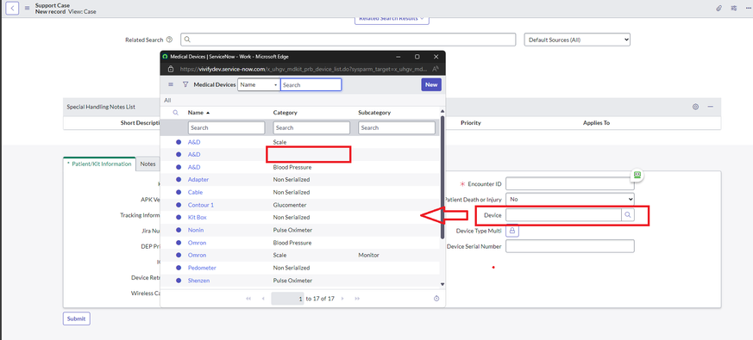Click the back arrow on Support Case header
753x340 pixels.
tap(12, 8)
